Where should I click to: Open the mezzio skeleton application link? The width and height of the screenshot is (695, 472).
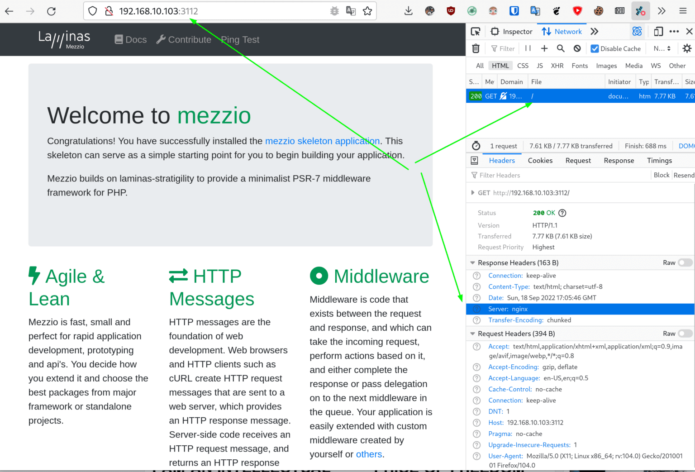point(322,141)
